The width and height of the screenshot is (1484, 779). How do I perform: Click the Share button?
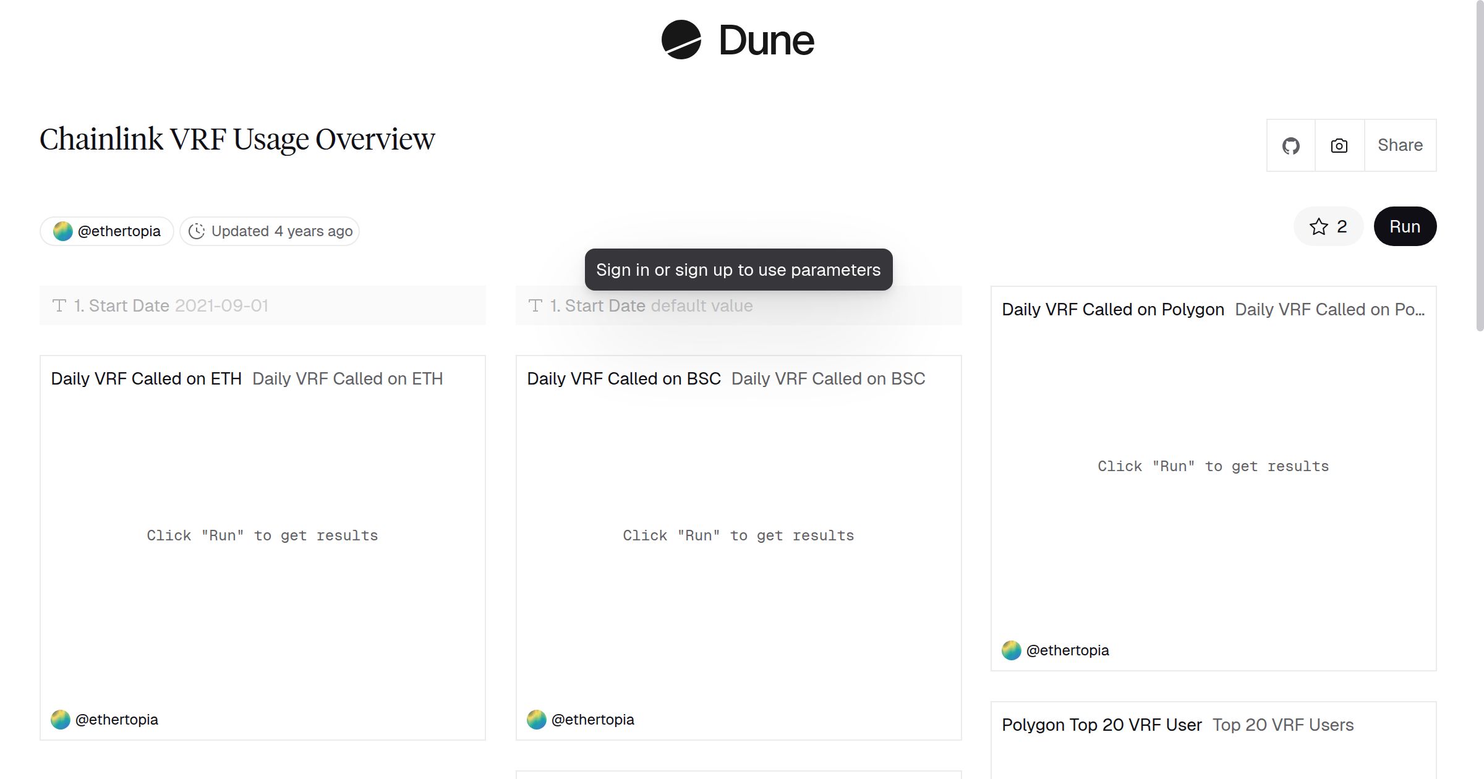point(1400,145)
